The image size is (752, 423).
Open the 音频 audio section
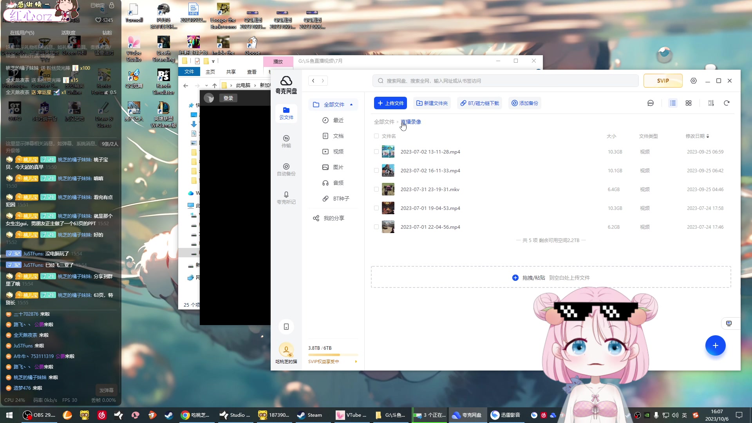coord(333,183)
